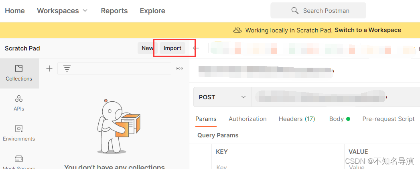Expand the Workspaces dropdown menu

click(62, 11)
